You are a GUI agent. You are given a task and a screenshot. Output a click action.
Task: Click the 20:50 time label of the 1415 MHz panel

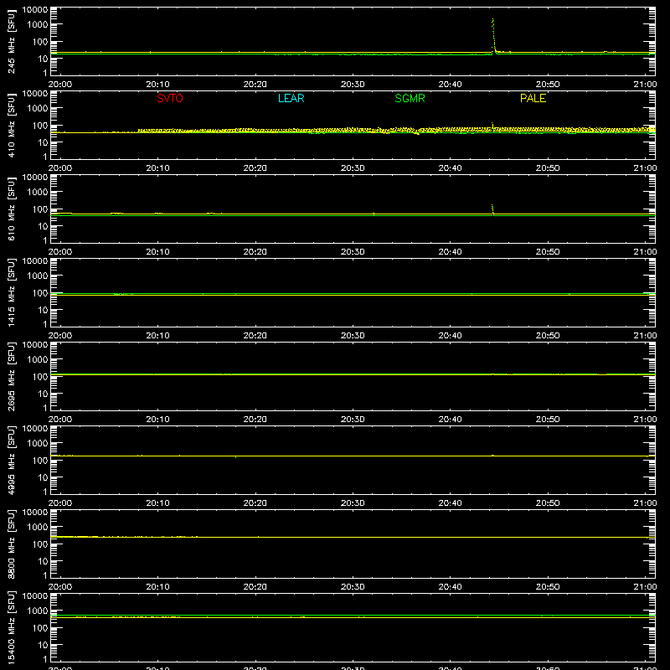(x=548, y=336)
